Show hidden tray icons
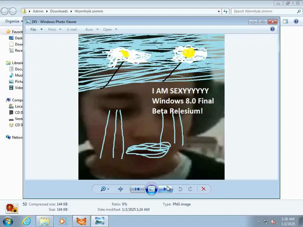The width and height of the screenshot is (303, 227). (x=259, y=221)
